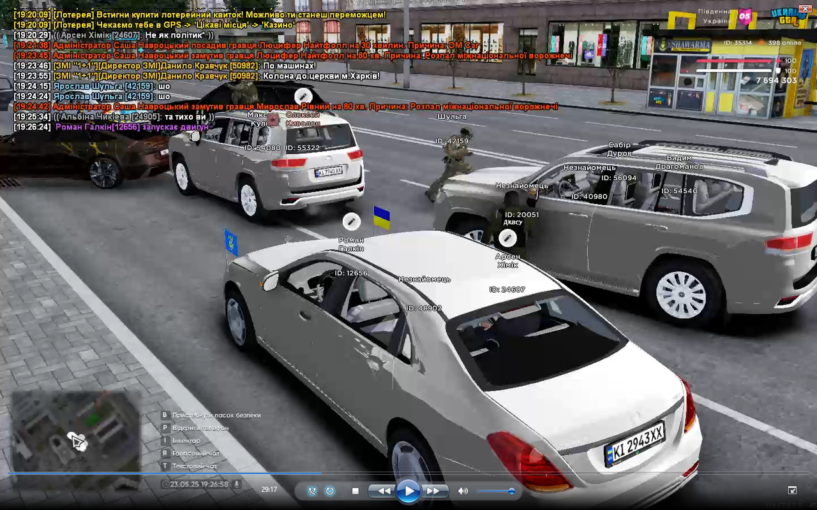
Task: Click the pink 05 server badge
Action: point(745,17)
